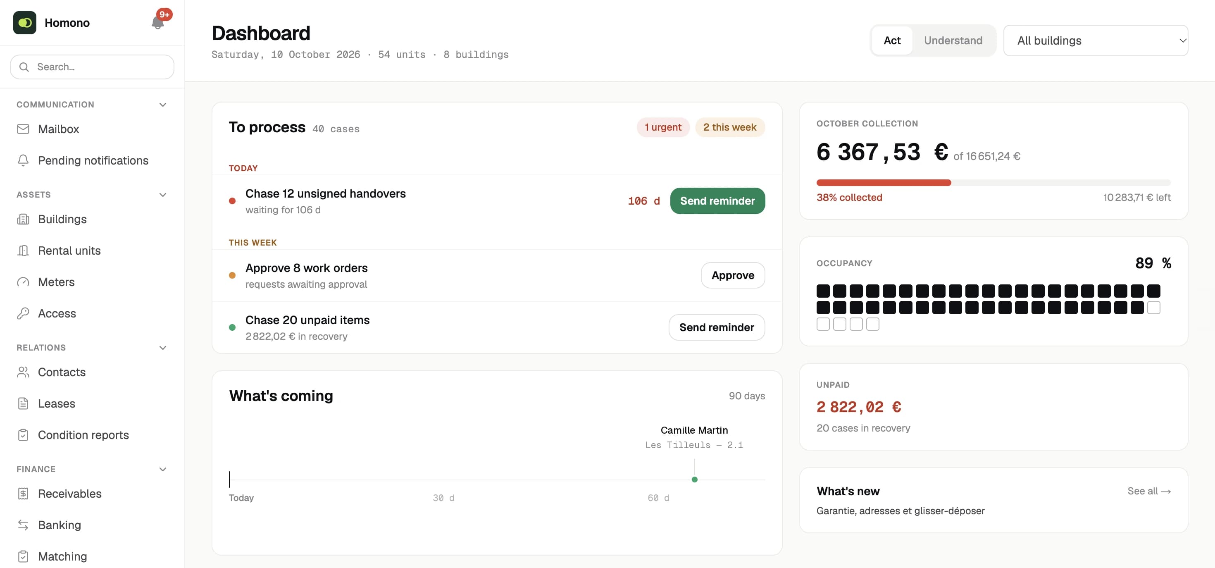The height and width of the screenshot is (568, 1215).
Task: Click the Receivables dollar icon
Action: tap(23, 494)
